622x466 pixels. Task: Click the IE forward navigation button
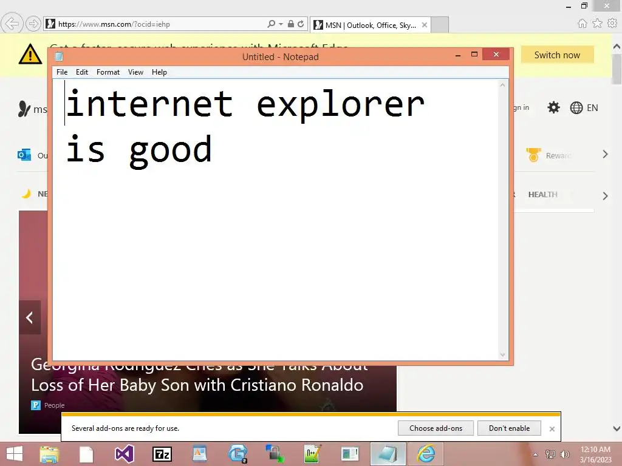[33, 24]
